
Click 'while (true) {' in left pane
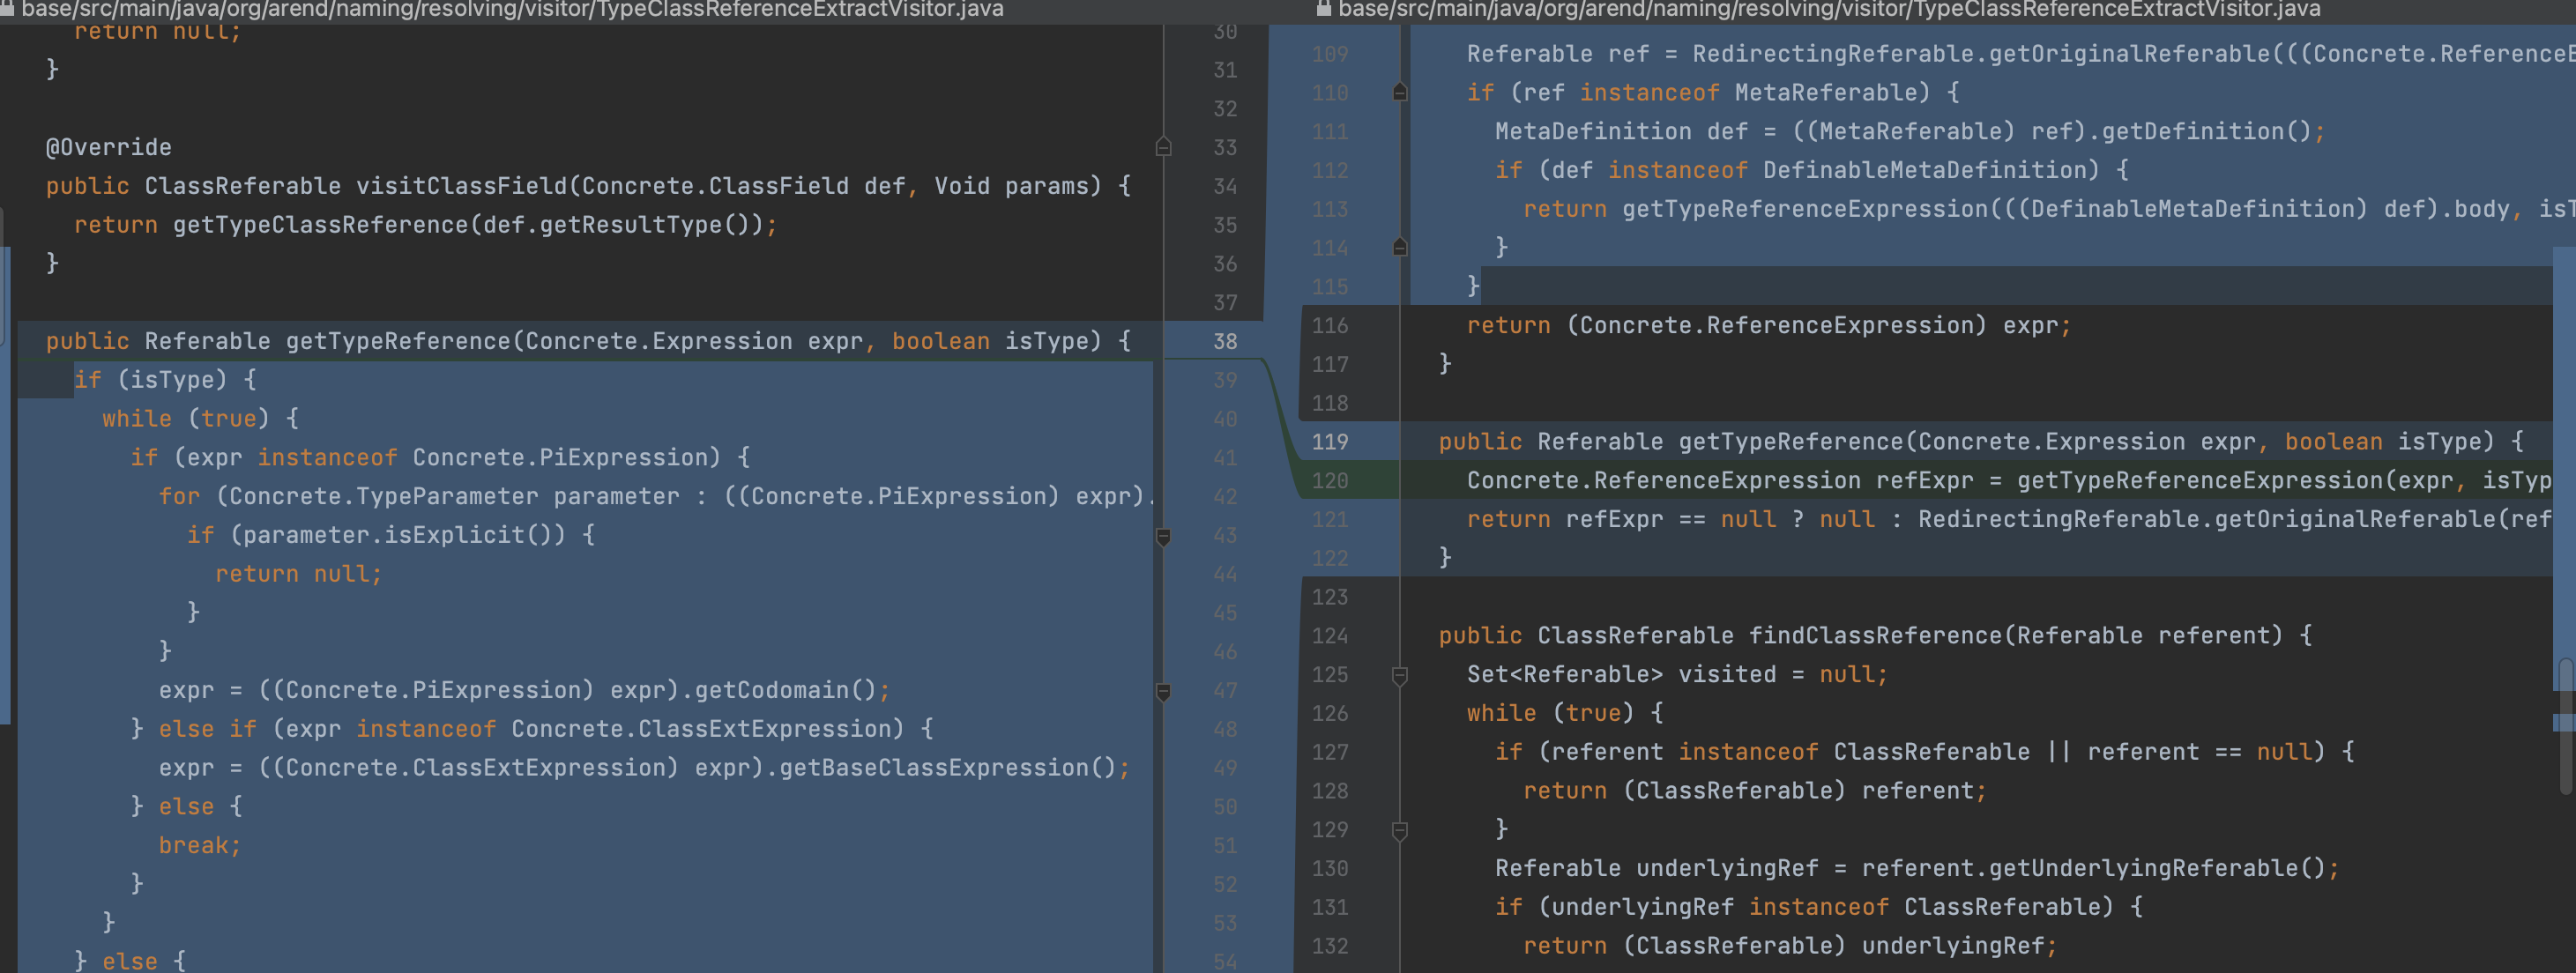pyautogui.click(x=200, y=419)
